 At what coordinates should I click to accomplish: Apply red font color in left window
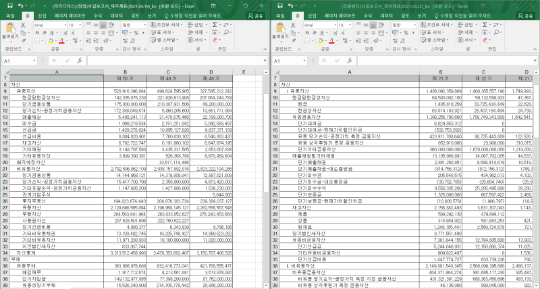pos(61,41)
